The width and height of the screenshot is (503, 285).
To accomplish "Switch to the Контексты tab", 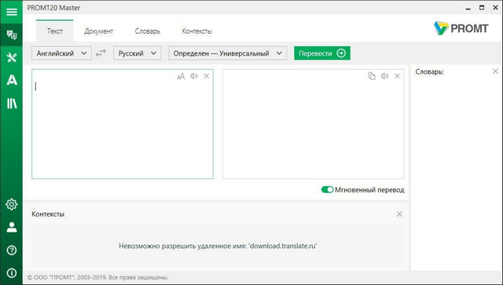I will point(196,31).
